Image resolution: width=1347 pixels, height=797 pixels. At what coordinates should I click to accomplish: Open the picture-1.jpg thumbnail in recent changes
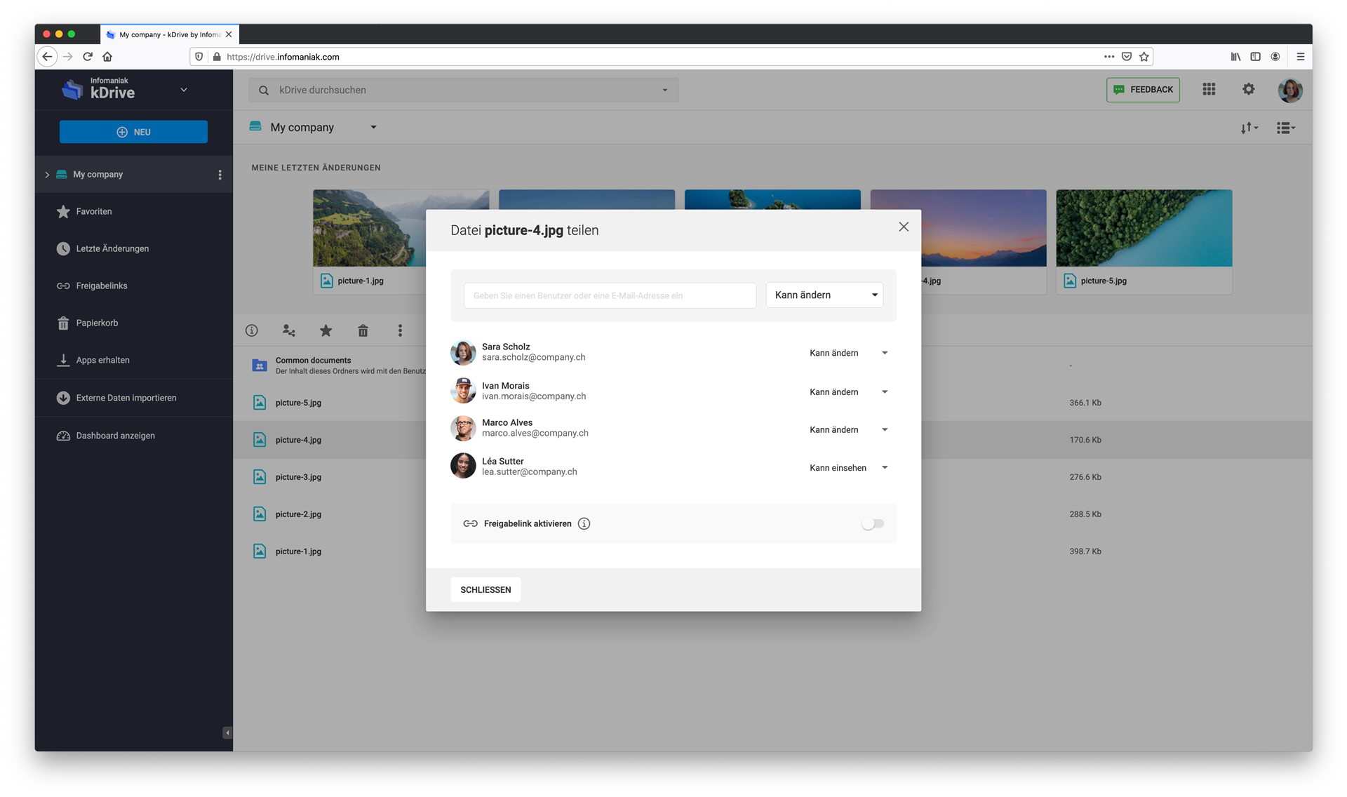[370, 241]
